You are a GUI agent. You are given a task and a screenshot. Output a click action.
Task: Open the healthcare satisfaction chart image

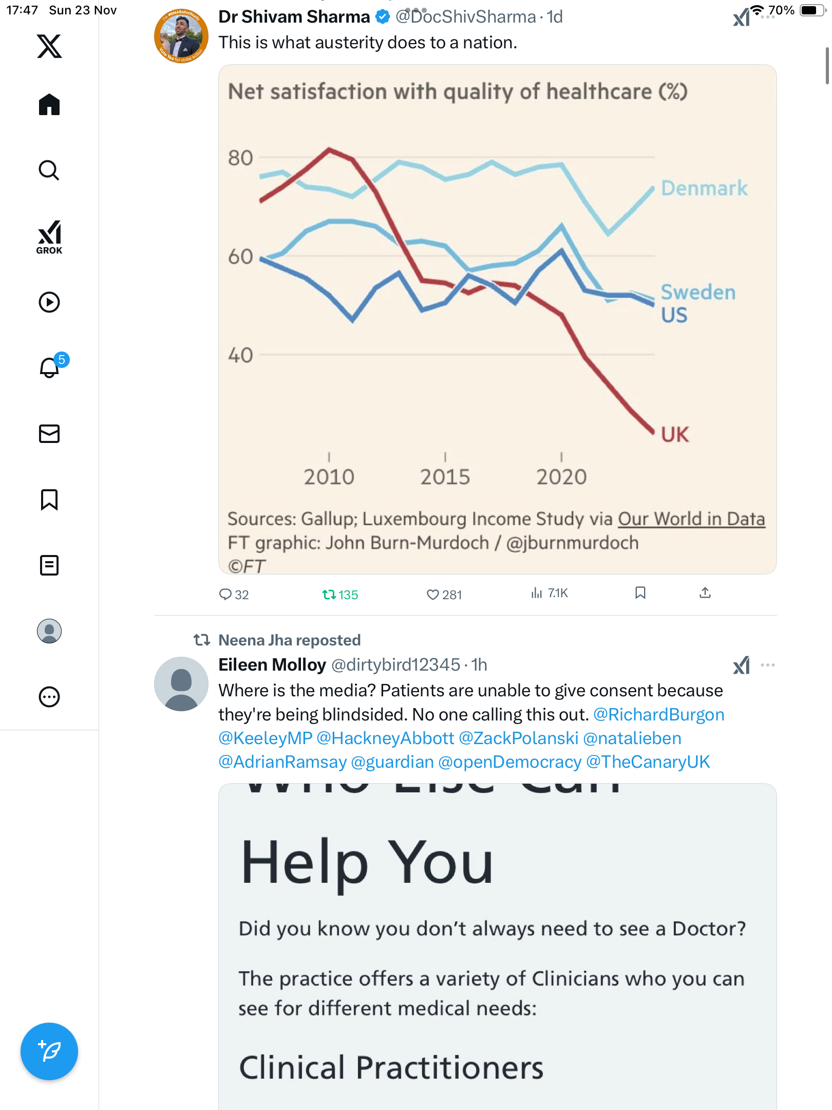pos(497,319)
